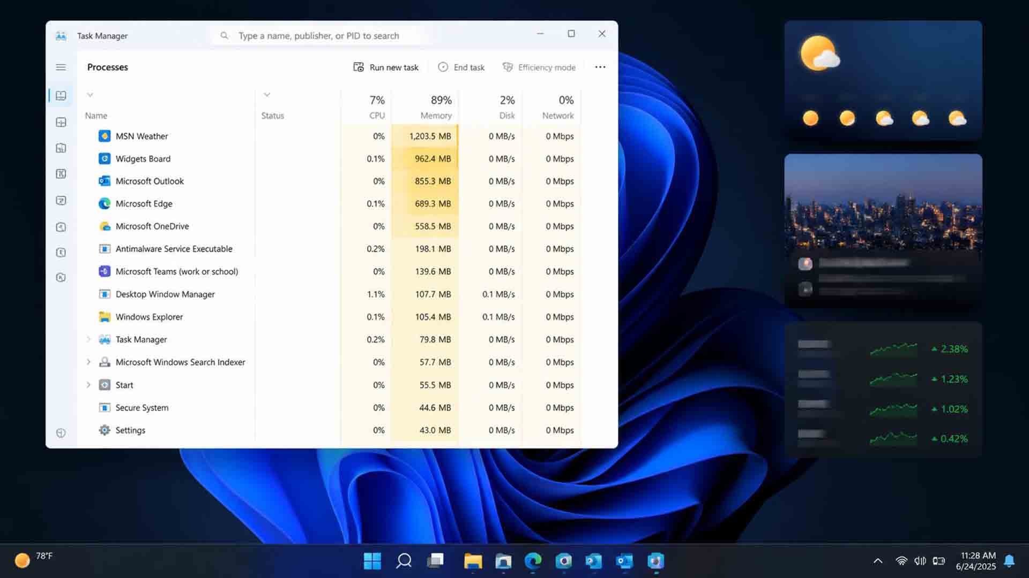Open the notification bell in system tray
Viewport: 1029px width, 578px height.
(x=1009, y=561)
